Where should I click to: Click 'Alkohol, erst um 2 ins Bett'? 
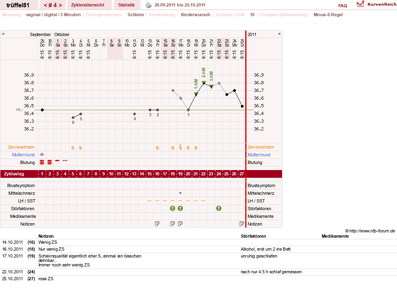coord(265,249)
